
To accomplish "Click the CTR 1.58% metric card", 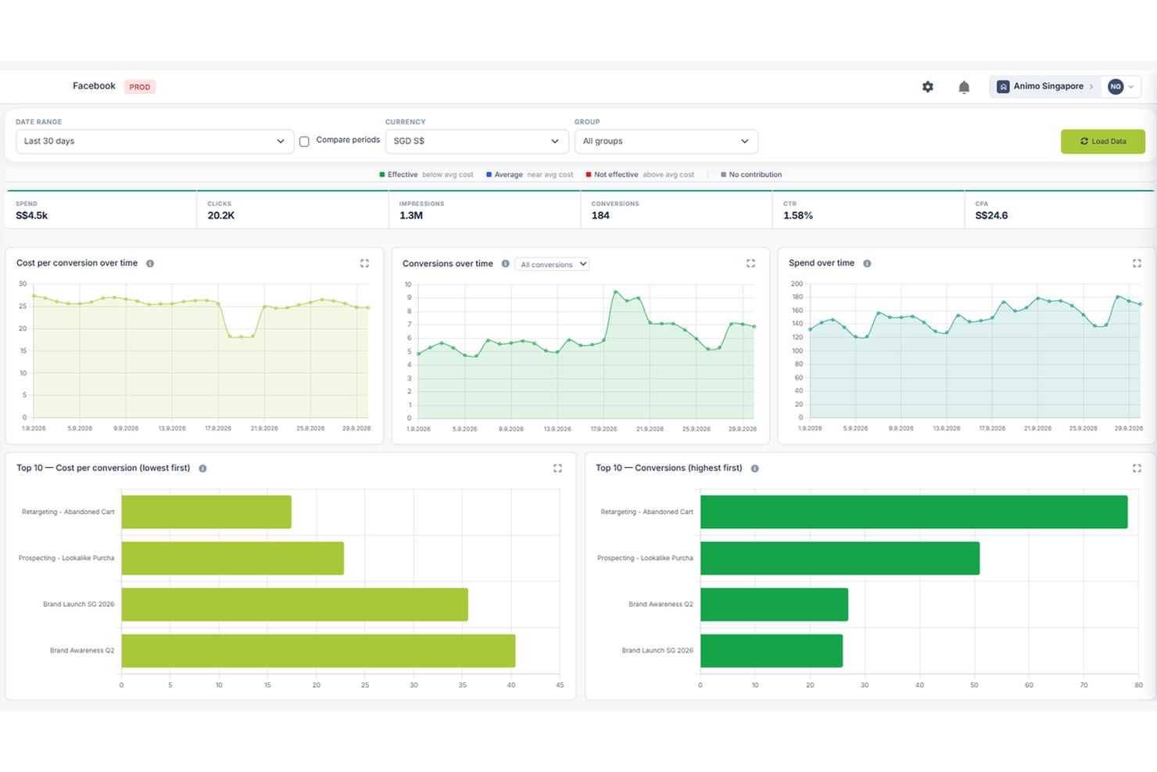I will click(869, 210).
